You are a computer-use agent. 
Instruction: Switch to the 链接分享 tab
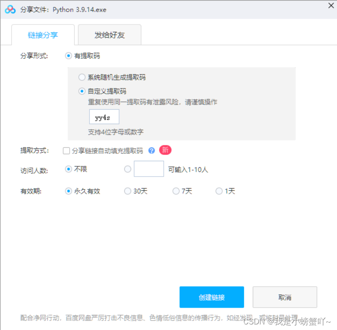pyautogui.click(x=43, y=35)
